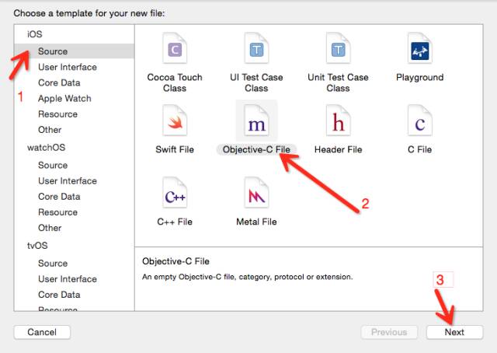Select the C File template icon
Image resolution: width=497 pixels, height=353 pixels.
pyautogui.click(x=420, y=121)
